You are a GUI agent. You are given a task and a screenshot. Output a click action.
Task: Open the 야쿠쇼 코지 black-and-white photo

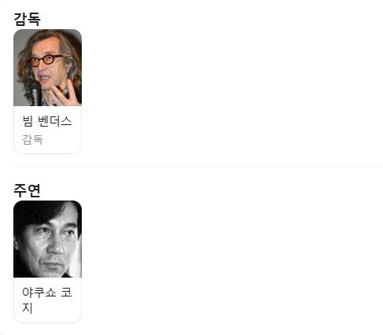(47, 239)
